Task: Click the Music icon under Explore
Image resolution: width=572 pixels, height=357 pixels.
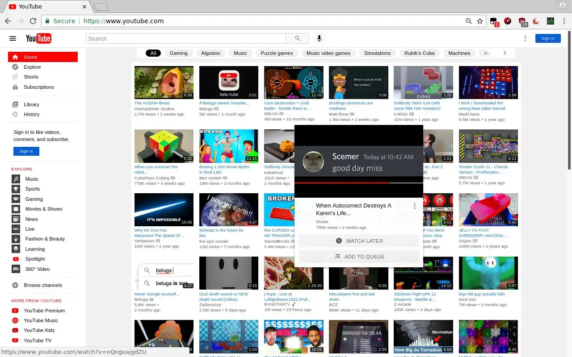Action: (x=16, y=179)
